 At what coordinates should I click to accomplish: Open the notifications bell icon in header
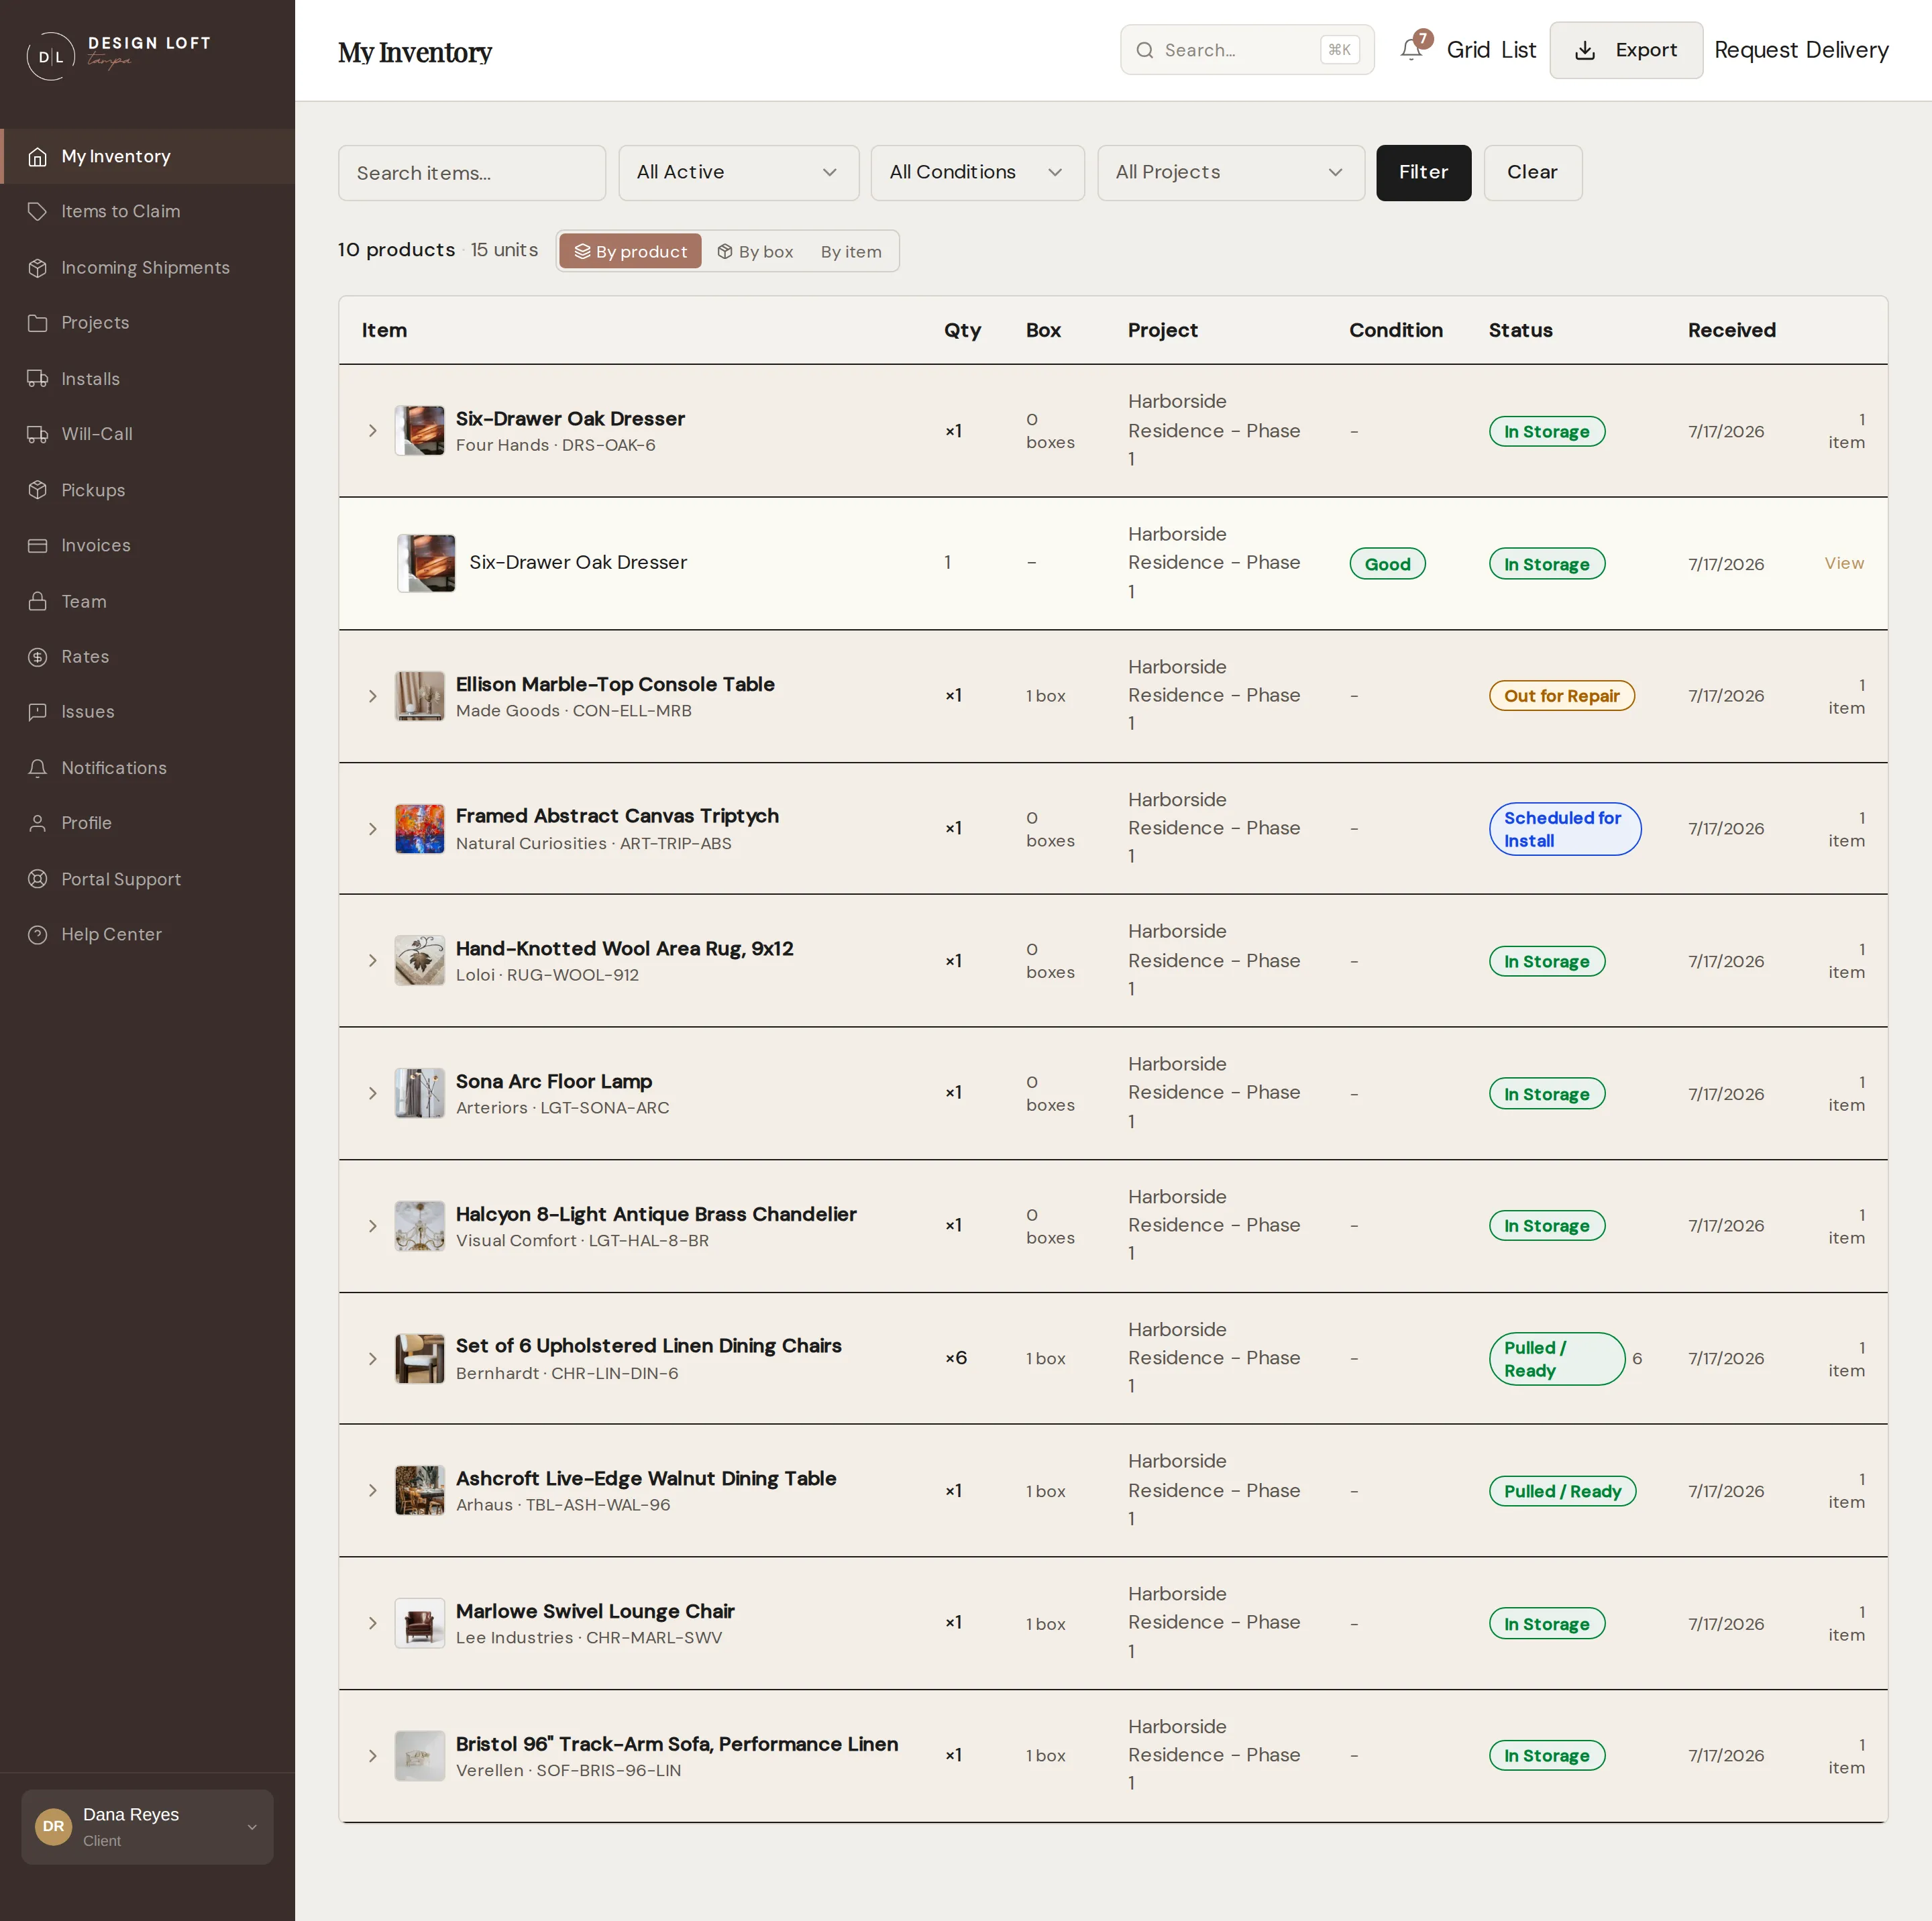[x=1411, y=49]
